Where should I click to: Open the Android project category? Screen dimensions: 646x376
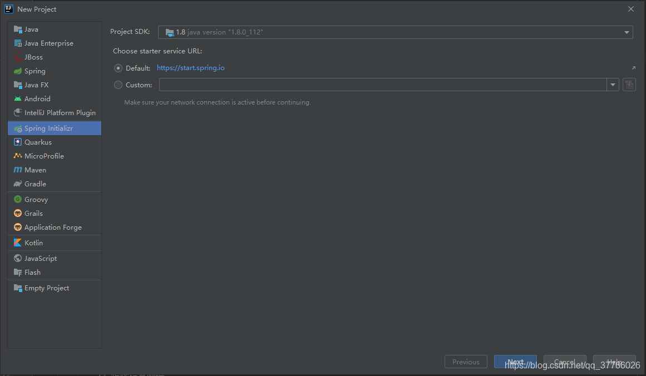(x=36, y=98)
